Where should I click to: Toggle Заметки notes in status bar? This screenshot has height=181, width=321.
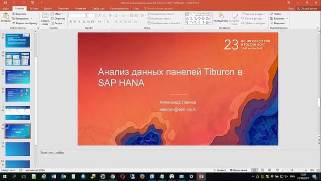pos(220,170)
